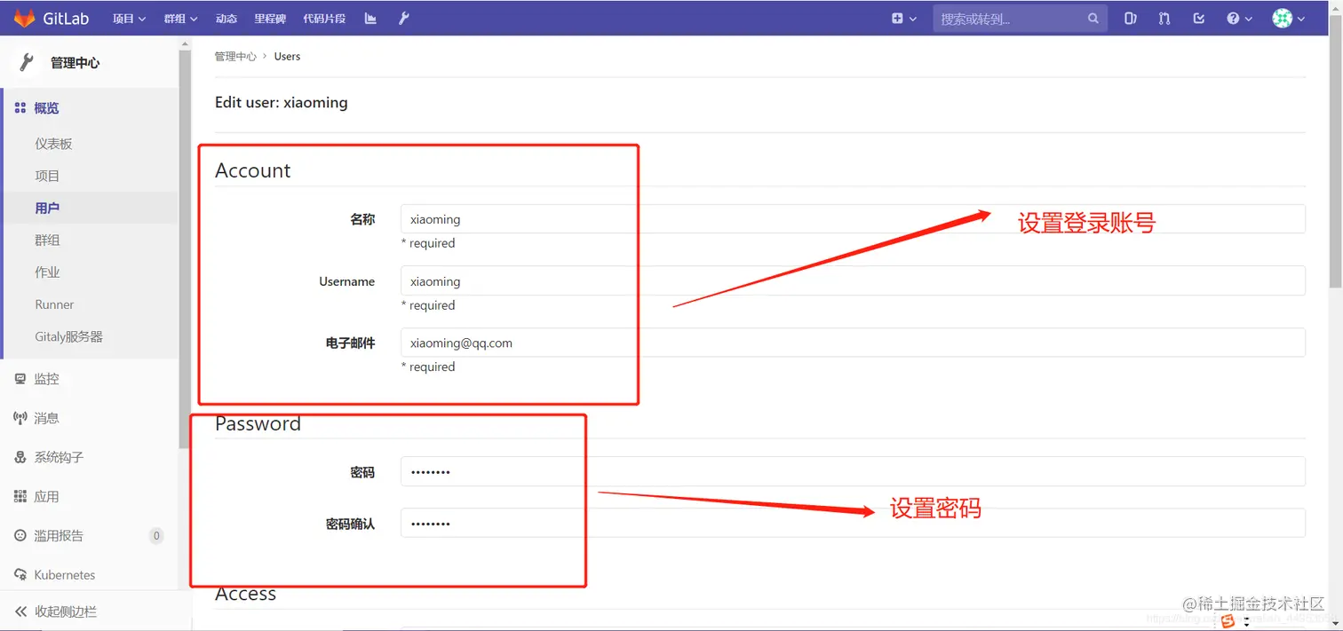
Task: Click the 监控 label in the sidebar
Action: coord(46,379)
